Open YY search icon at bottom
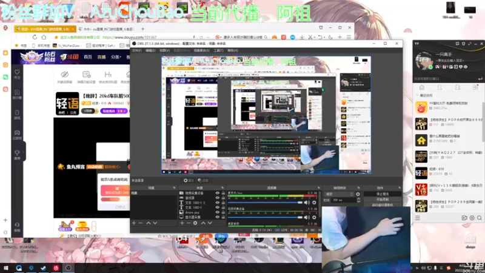485x273 pixels. coord(480,218)
